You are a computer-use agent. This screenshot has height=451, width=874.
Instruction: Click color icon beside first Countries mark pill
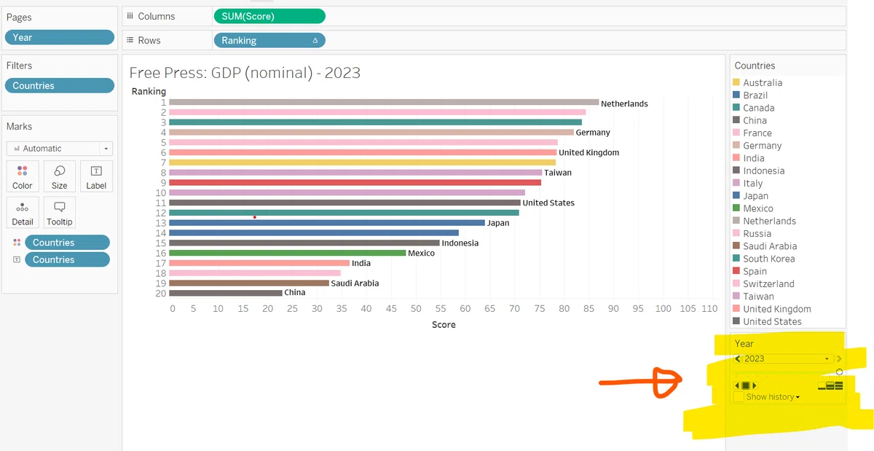[x=17, y=243]
